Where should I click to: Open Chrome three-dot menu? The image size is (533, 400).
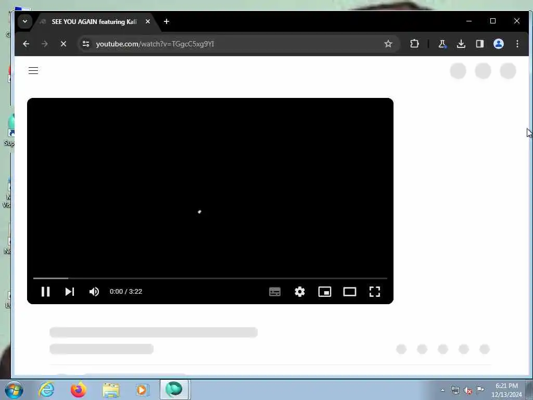pyautogui.click(x=517, y=44)
